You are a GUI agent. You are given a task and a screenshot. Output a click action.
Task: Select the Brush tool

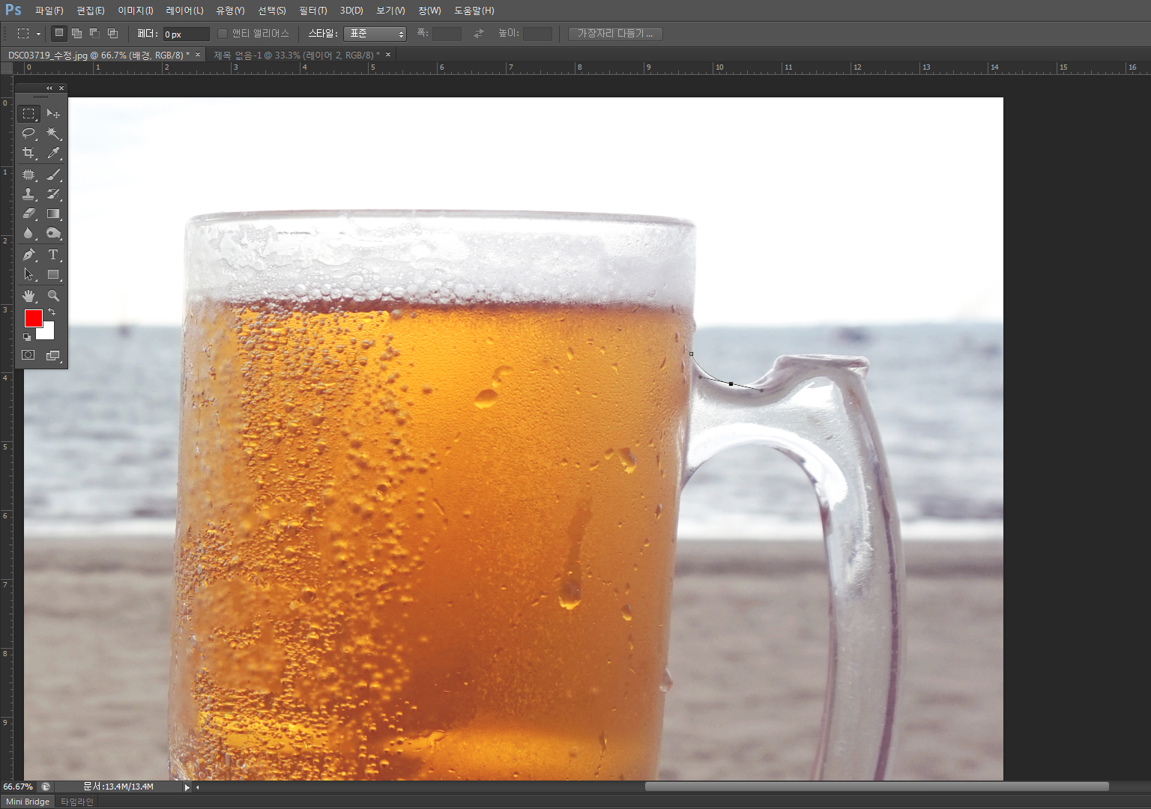point(53,175)
